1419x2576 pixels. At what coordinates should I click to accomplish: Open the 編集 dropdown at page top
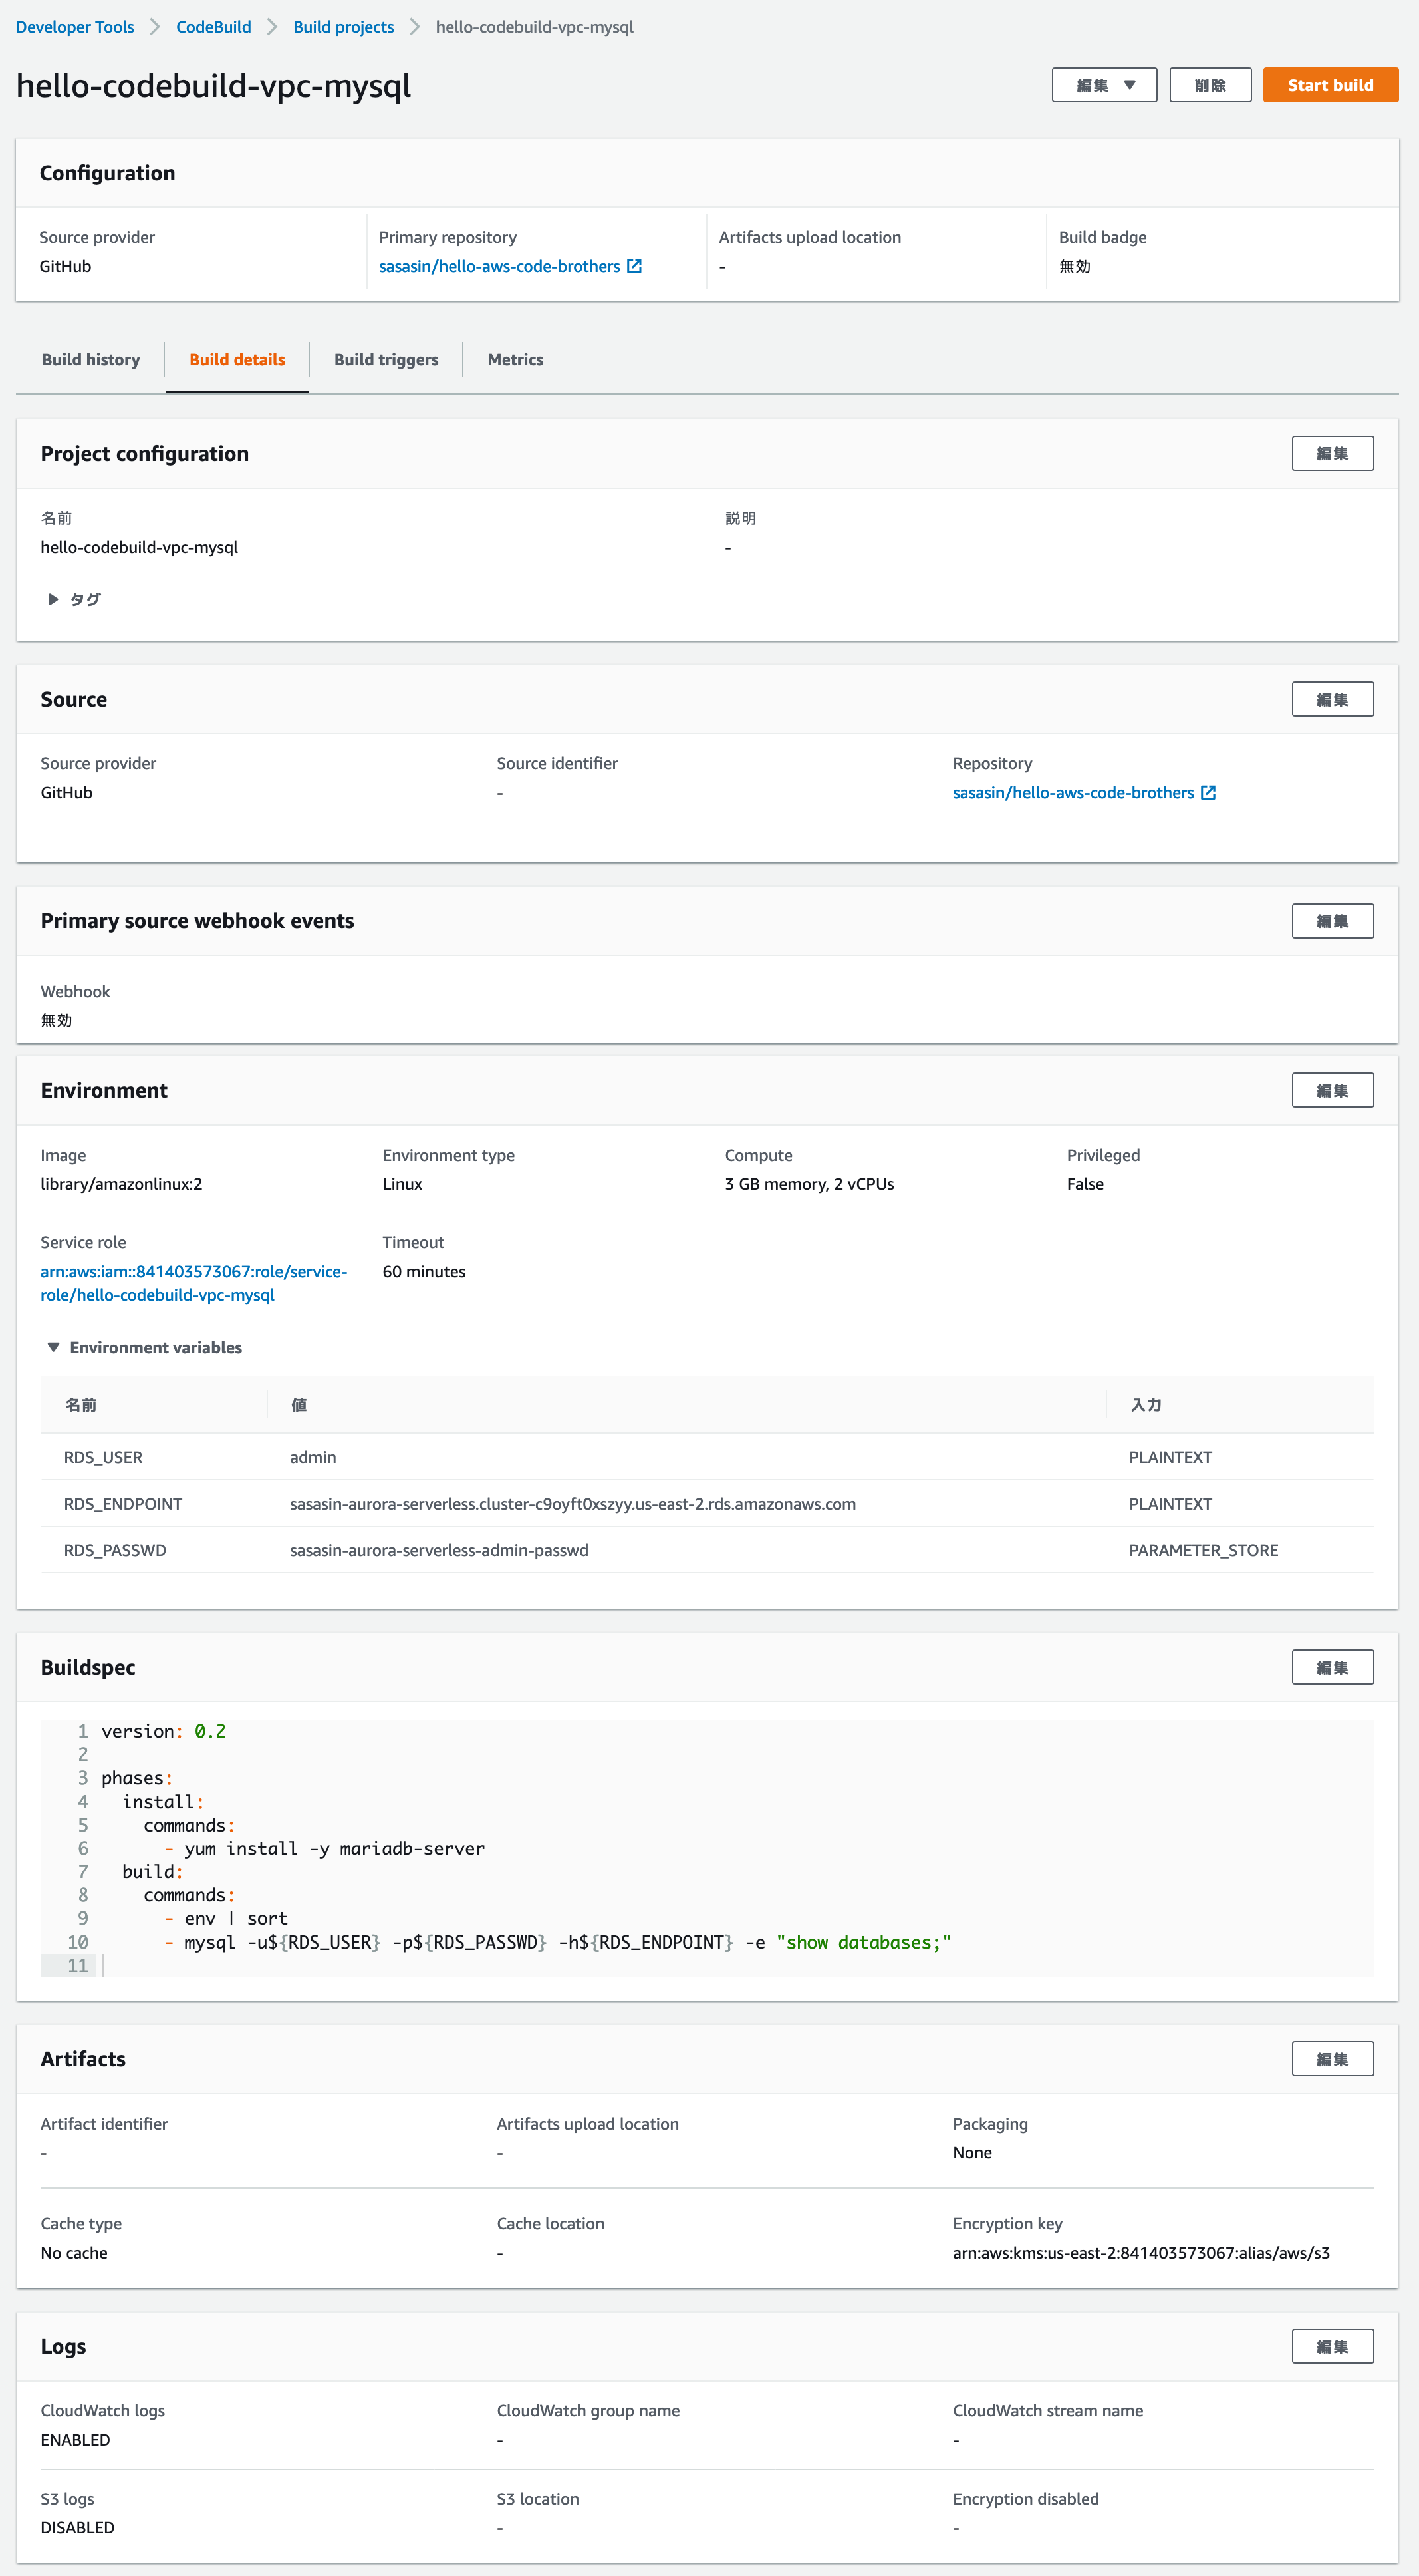[x=1104, y=85]
